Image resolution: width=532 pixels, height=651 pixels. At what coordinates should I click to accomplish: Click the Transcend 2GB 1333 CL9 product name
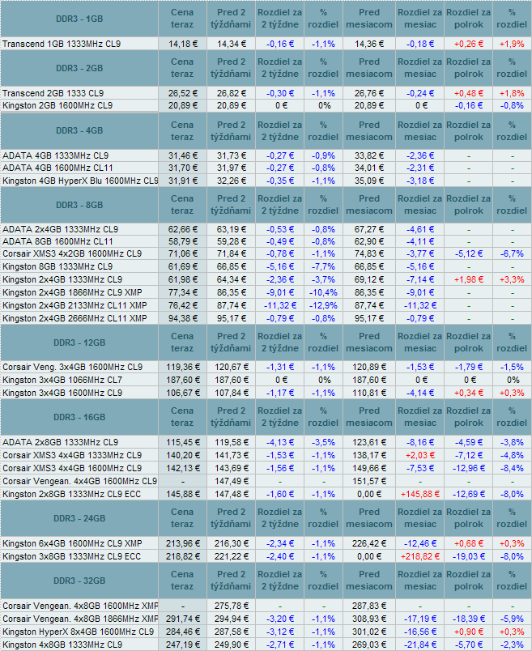pos(53,93)
